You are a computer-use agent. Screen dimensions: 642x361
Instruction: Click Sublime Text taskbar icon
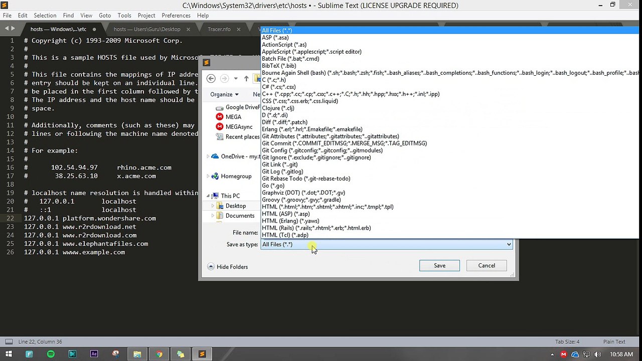pos(202,354)
